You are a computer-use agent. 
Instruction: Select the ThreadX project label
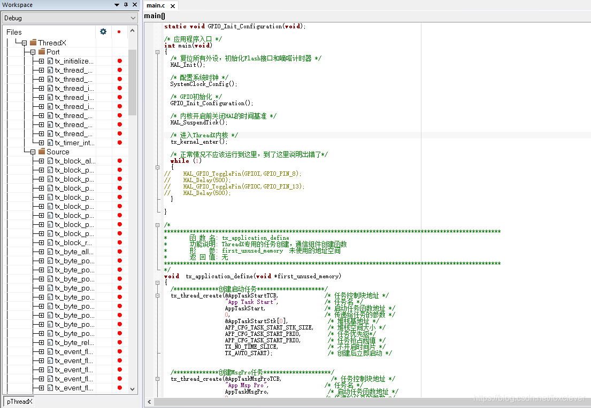pyautogui.click(x=52, y=43)
